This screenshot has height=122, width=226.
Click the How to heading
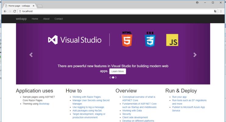click(x=74, y=91)
